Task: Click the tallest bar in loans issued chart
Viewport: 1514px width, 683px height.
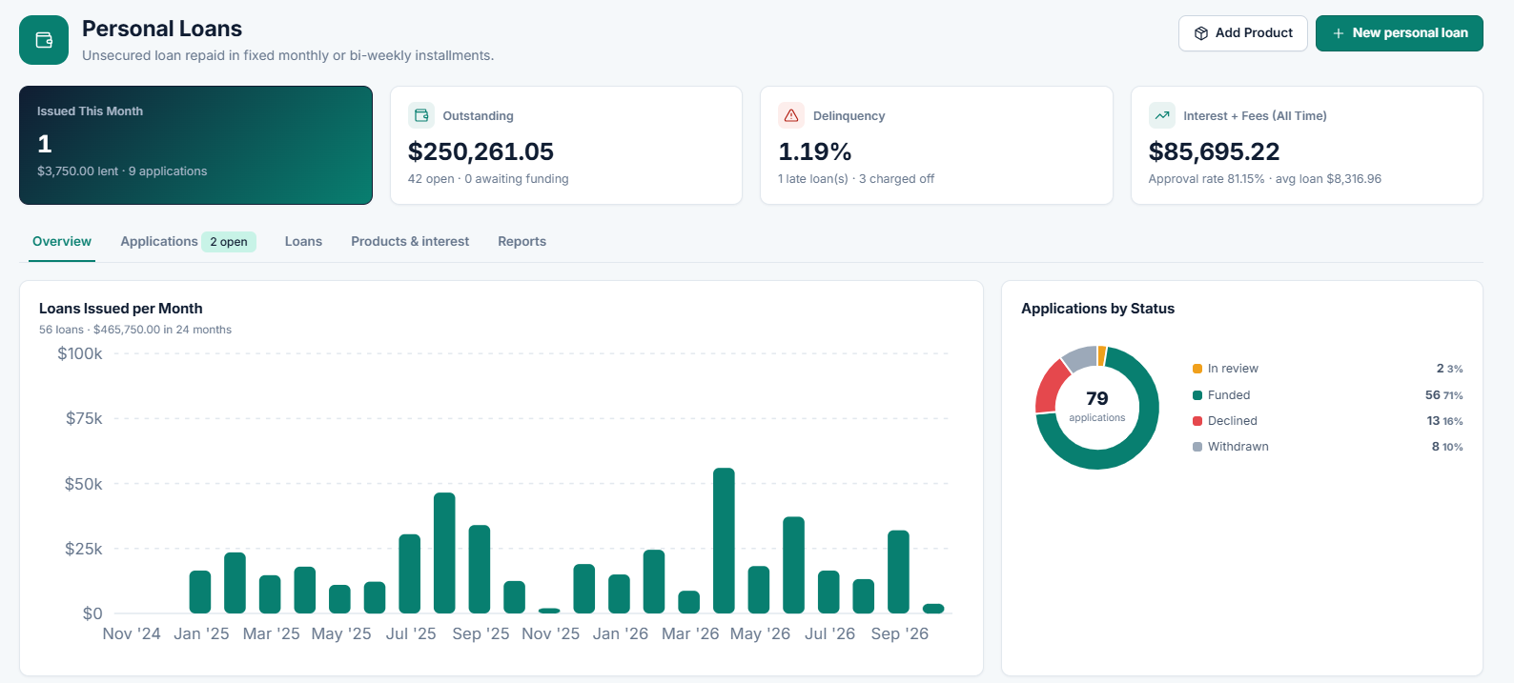Action: pos(724,540)
